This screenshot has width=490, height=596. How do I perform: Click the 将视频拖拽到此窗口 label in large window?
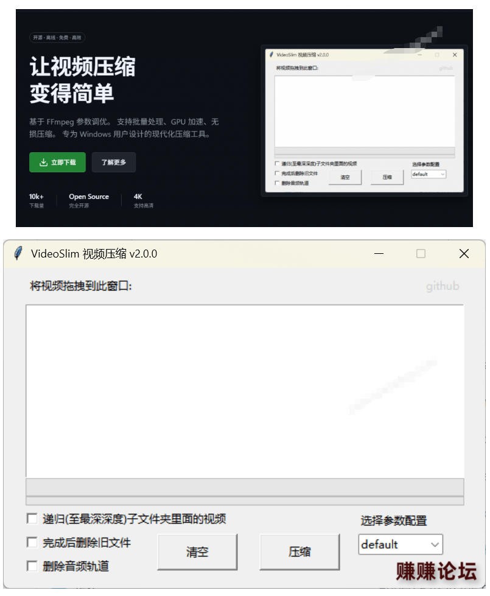pyautogui.click(x=80, y=286)
